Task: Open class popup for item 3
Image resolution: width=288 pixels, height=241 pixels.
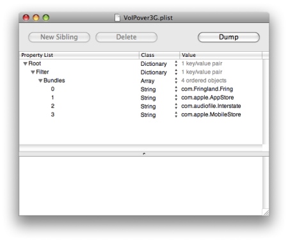Action: pos(176,114)
